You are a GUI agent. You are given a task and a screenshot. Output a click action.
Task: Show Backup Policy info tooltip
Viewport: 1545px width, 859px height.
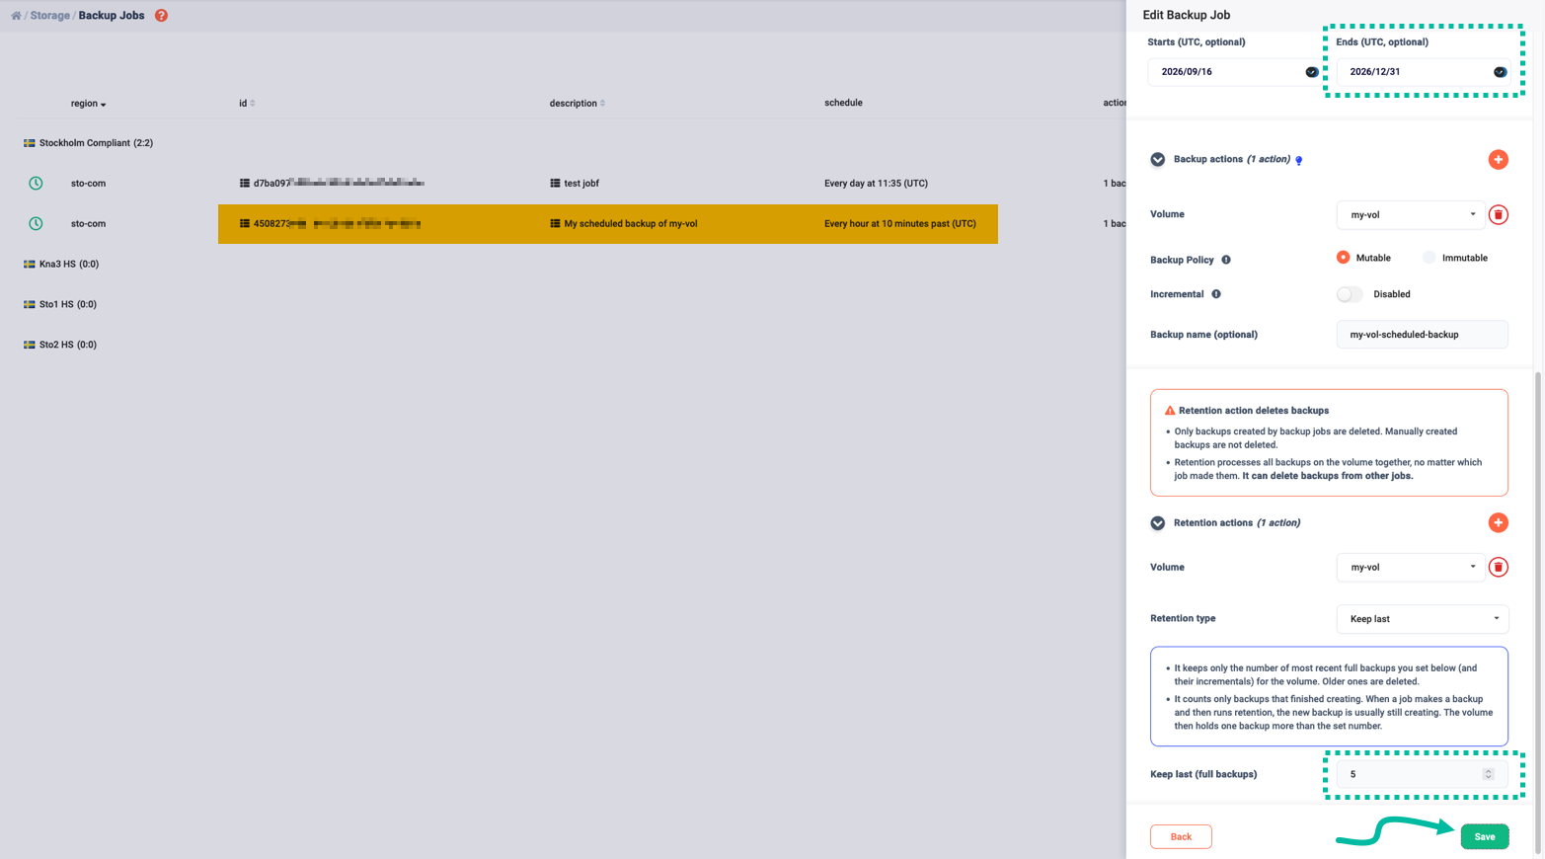[x=1226, y=260]
